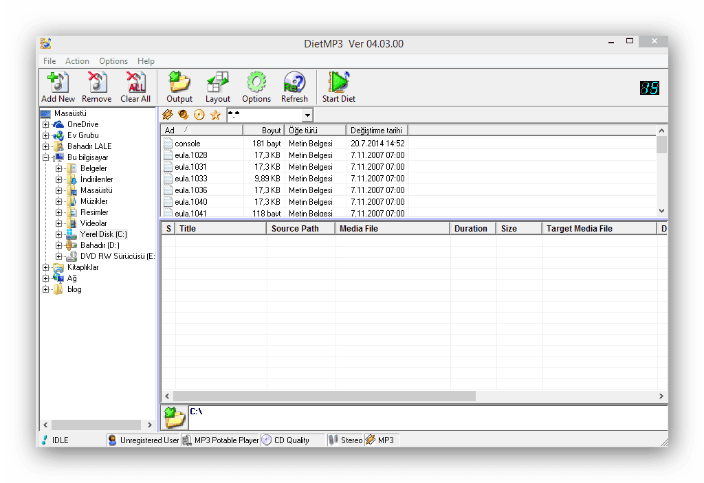Expand the blog folder node

[x=45, y=289]
